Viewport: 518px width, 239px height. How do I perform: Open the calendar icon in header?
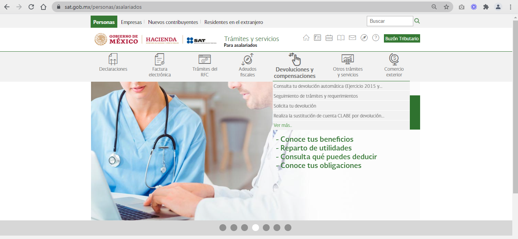pyautogui.click(x=329, y=38)
